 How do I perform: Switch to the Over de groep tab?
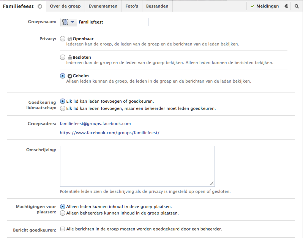65,6
